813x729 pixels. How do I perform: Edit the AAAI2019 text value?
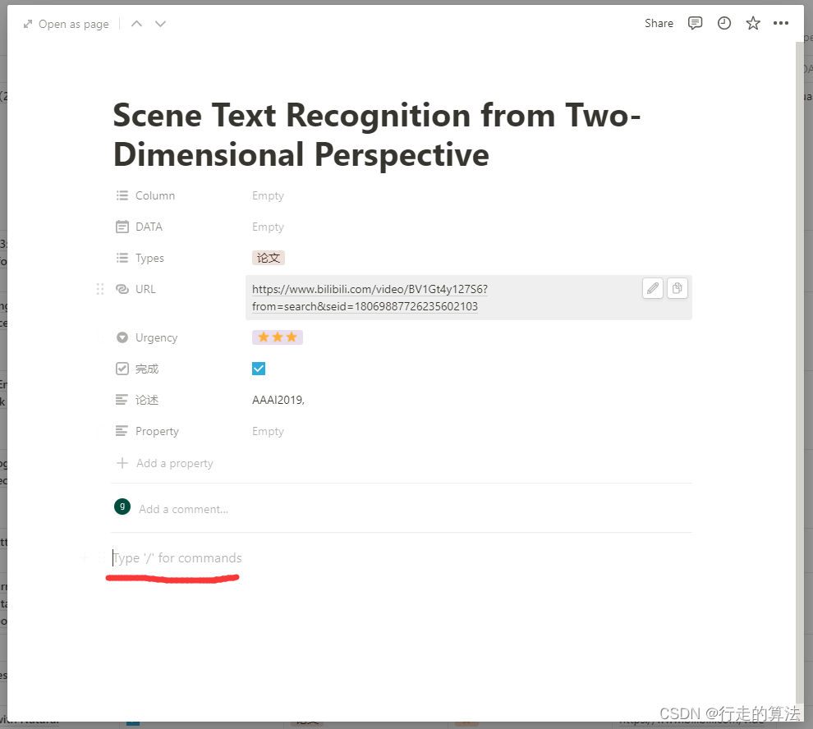278,400
